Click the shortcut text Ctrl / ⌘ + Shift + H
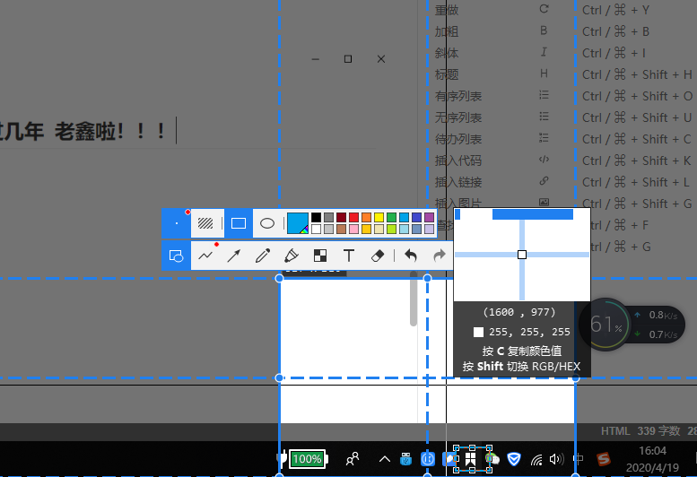This screenshot has height=477, width=697. click(x=637, y=74)
